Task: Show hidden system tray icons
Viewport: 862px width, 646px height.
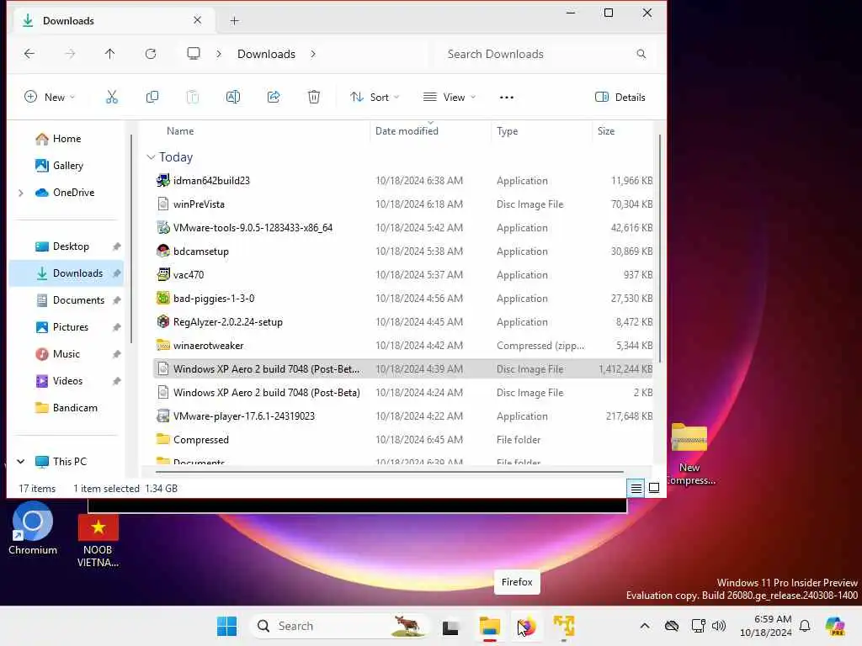Action: 645,626
